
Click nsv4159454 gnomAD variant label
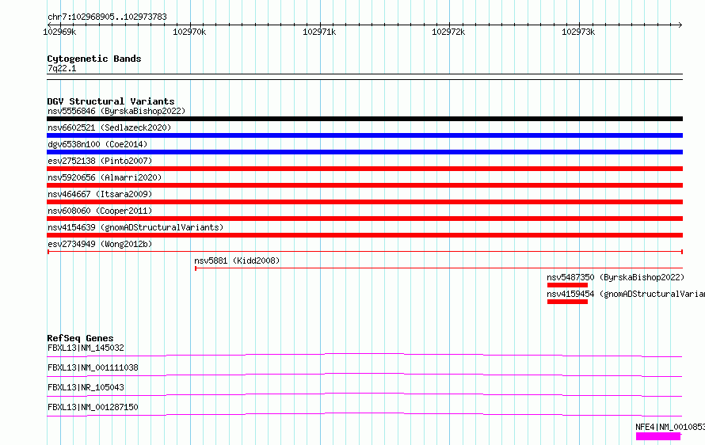pyautogui.click(x=626, y=294)
